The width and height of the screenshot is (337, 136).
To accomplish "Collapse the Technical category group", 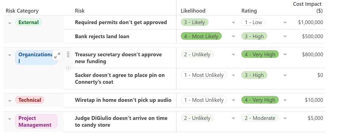I will (10, 101).
